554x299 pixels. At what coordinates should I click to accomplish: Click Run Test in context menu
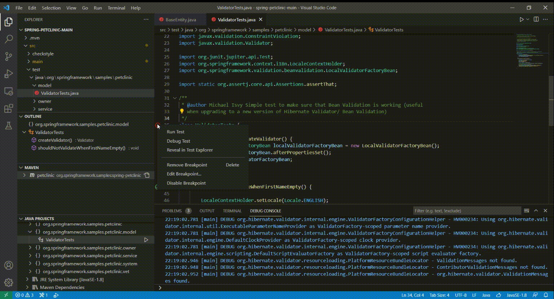coord(176,132)
